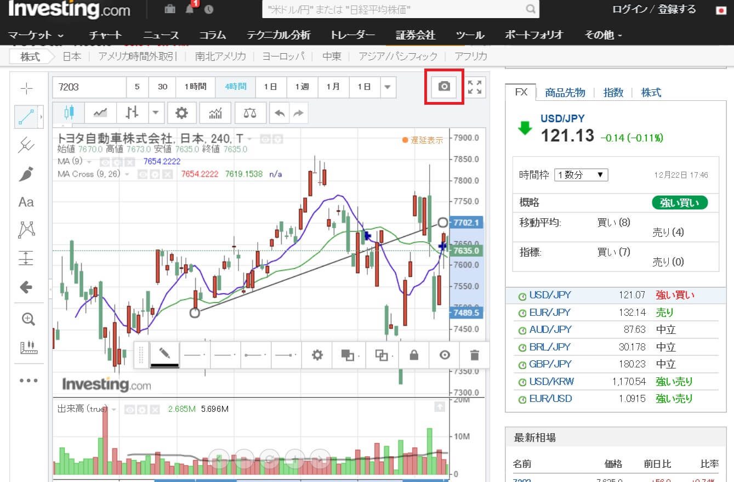The image size is (734, 482).
Task: Open the briefcase portfolio icon in header
Action: 170,9
